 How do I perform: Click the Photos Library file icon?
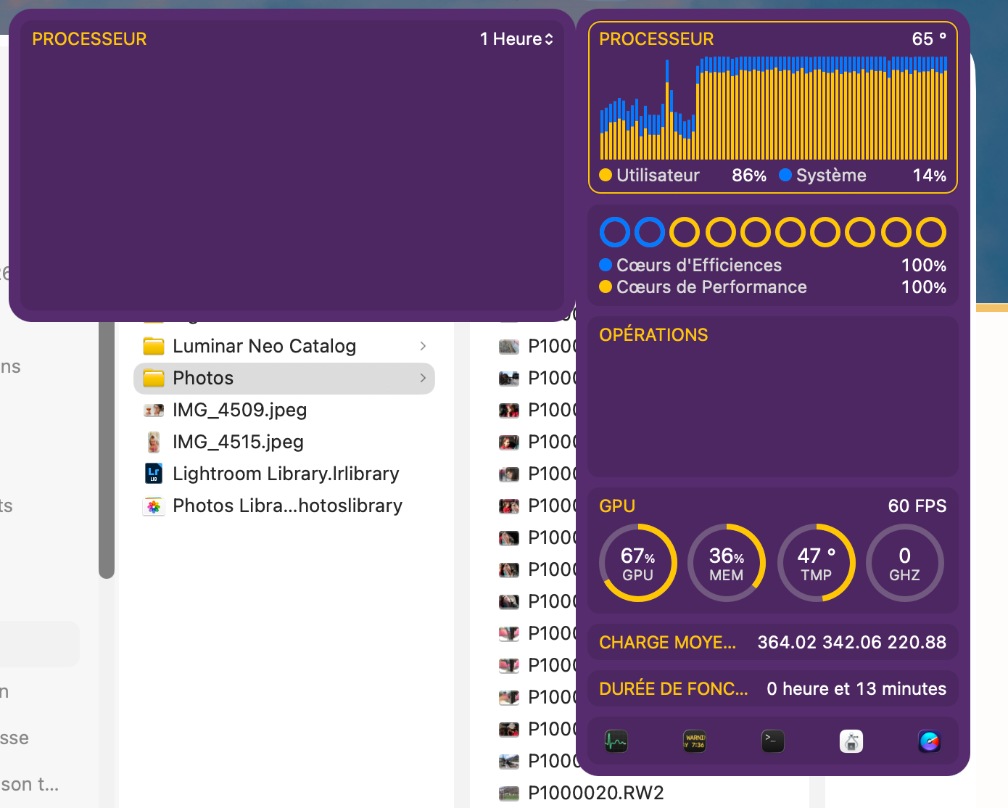click(154, 506)
